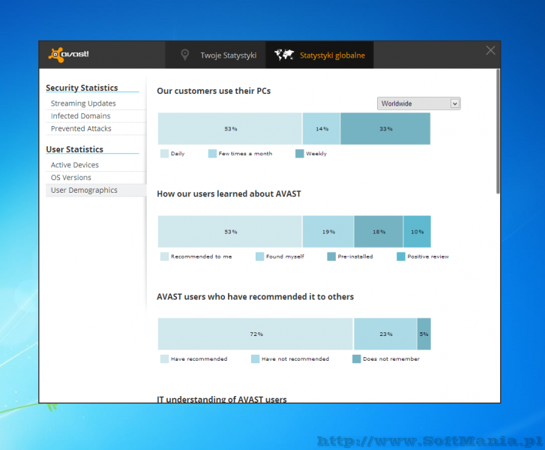Click the User Statistics heading

tap(74, 149)
